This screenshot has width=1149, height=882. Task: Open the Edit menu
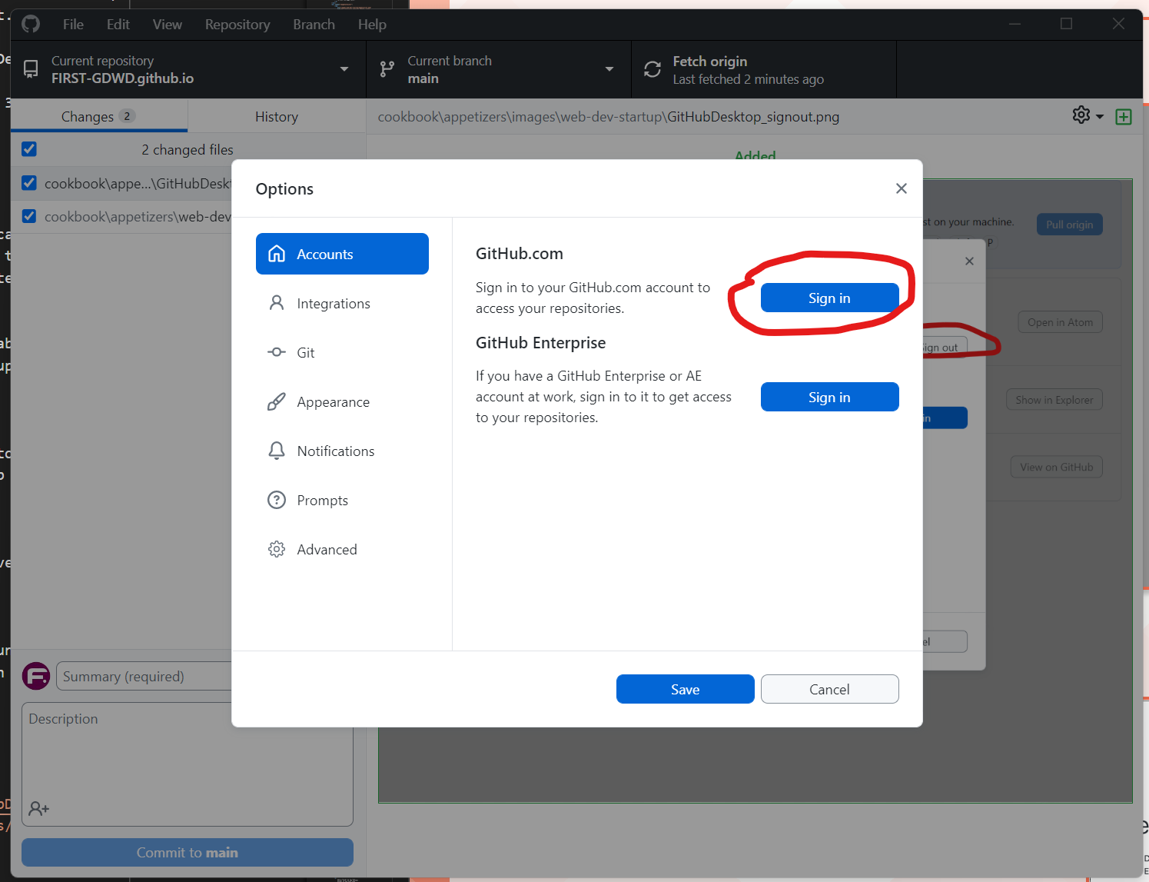[x=118, y=25]
